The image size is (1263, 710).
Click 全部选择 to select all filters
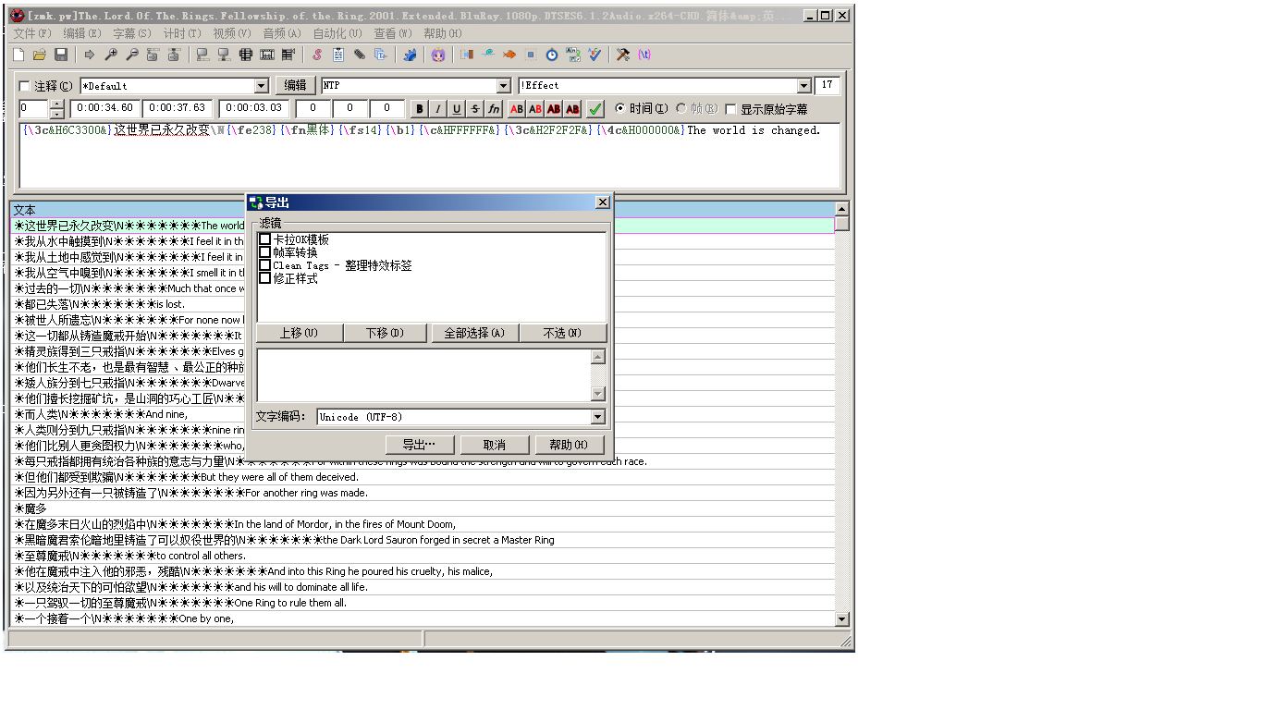point(474,333)
